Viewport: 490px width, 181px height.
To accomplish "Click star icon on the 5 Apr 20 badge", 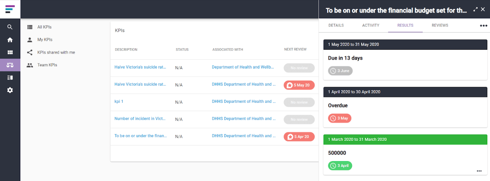I will click(290, 137).
